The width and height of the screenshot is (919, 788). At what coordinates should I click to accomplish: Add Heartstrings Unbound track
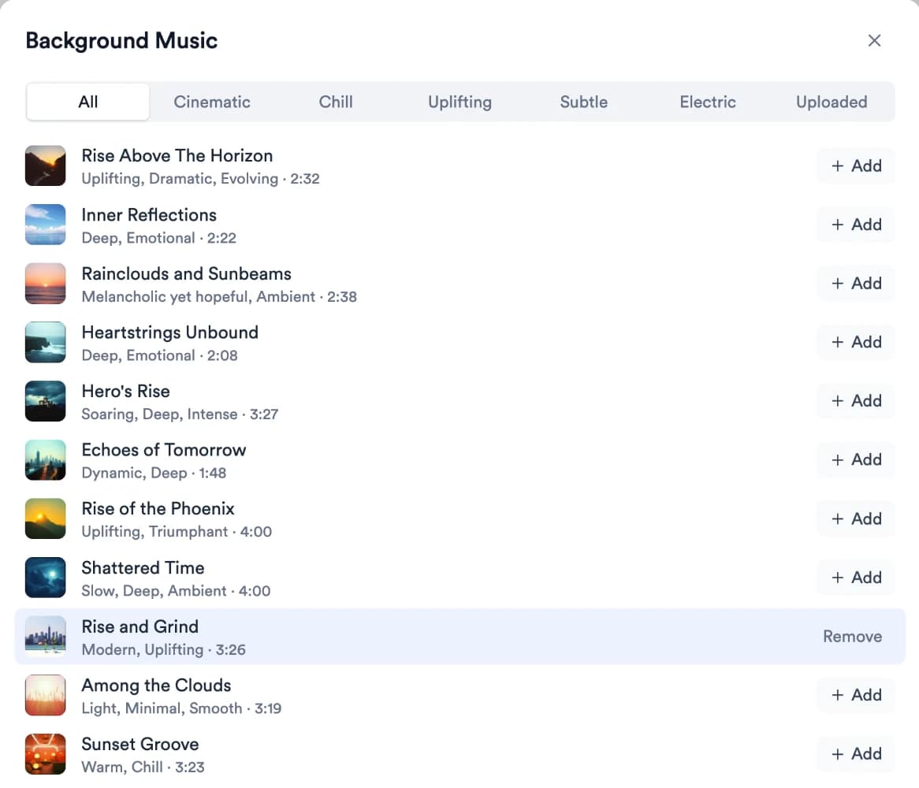coord(856,341)
